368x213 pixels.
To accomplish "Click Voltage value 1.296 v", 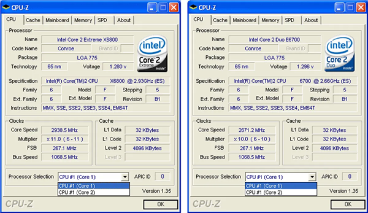I will (x=306, y=67).
